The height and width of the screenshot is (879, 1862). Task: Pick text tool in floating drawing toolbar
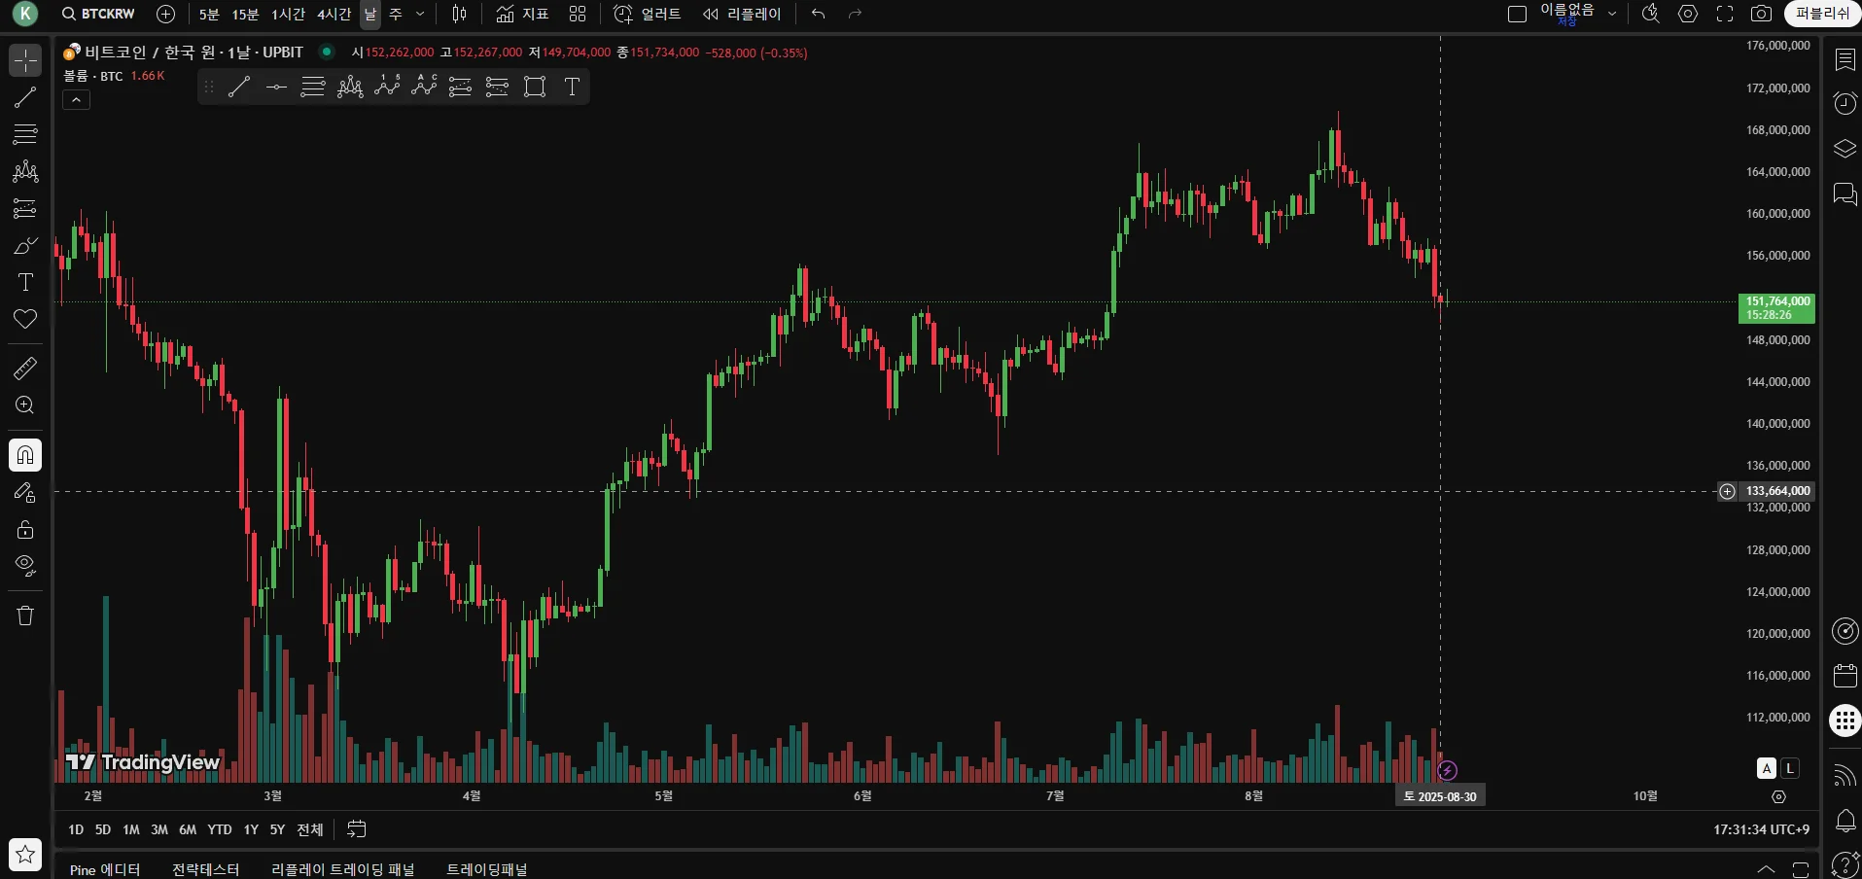click(x=572, y=88)
